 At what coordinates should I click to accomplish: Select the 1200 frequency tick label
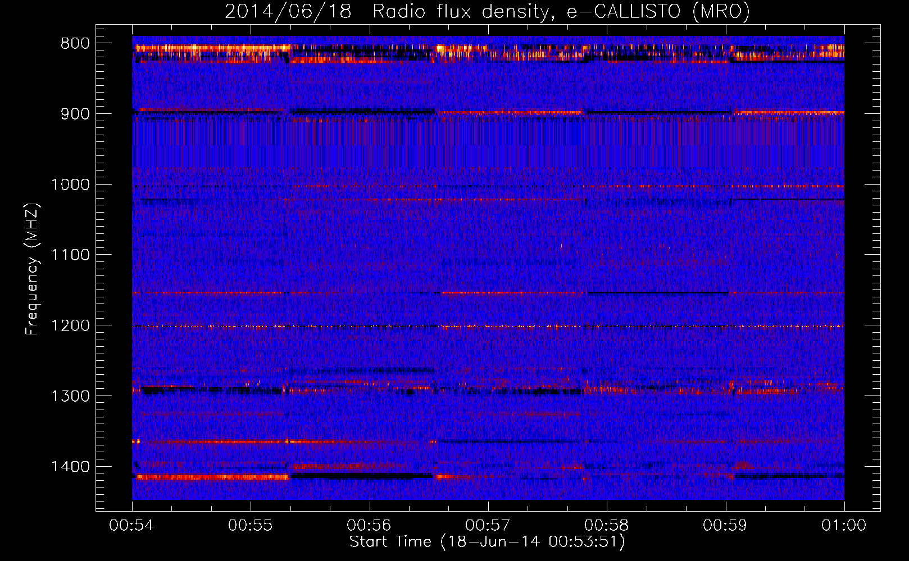pyautogui.click(x=70, y=326)
